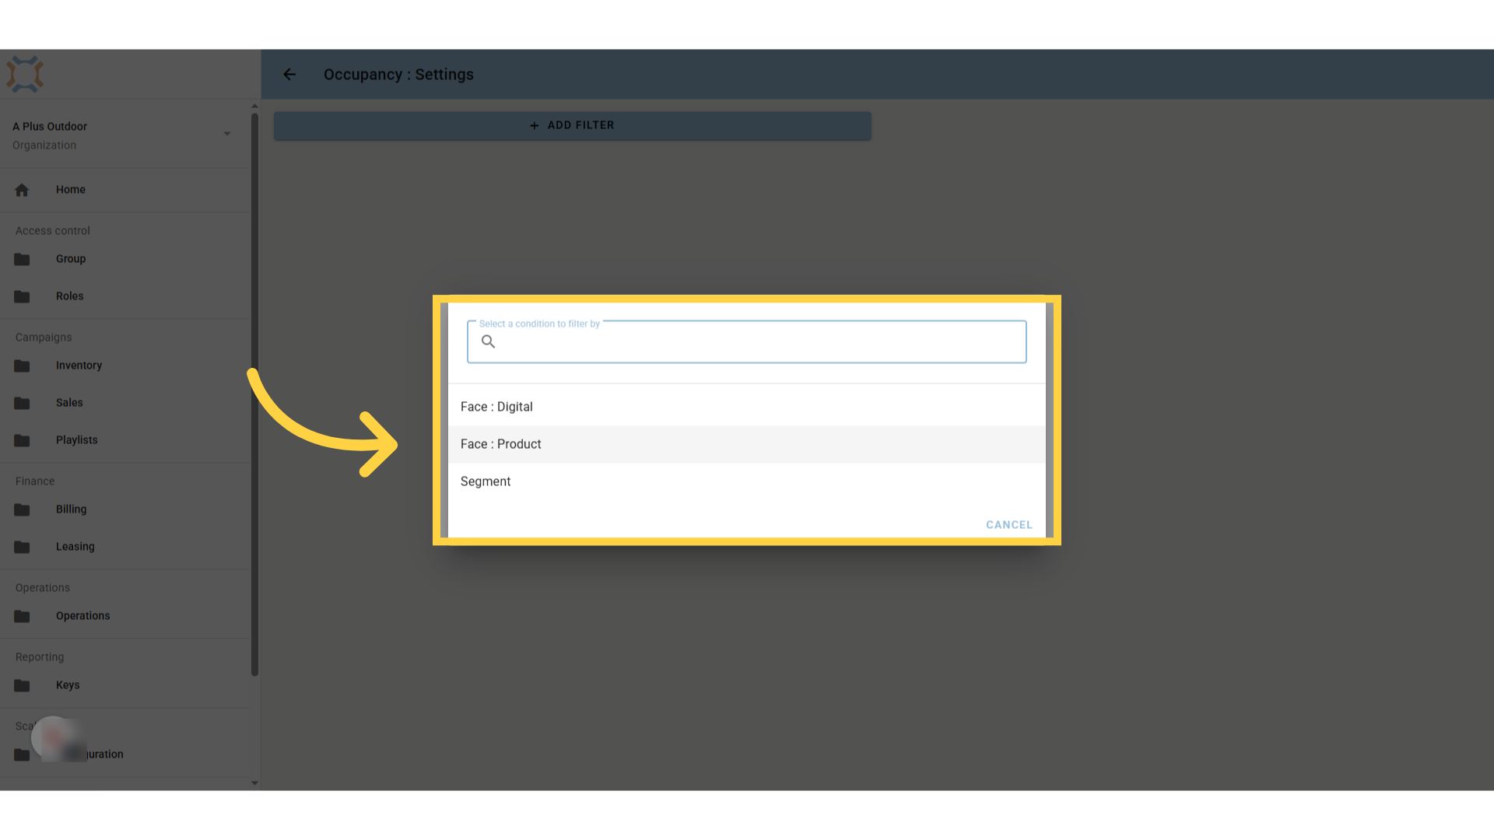Viewport: 1494px width, 840px height.
Task: Click the Sales folder icon
Action: click(x=22, y=403)
